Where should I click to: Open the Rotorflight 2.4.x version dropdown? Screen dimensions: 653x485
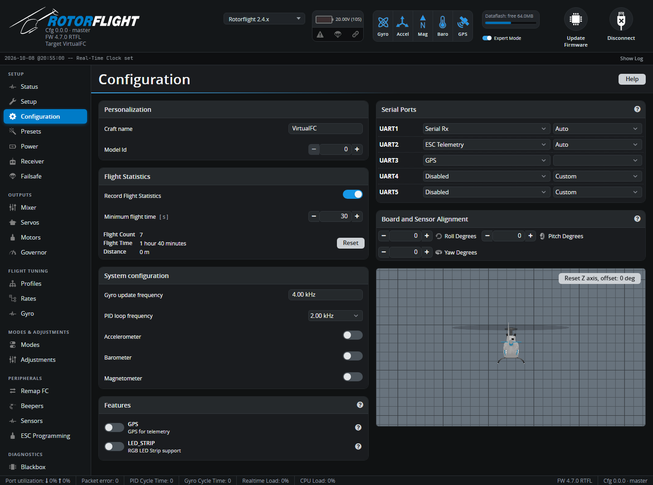click(x=264, y=19)
